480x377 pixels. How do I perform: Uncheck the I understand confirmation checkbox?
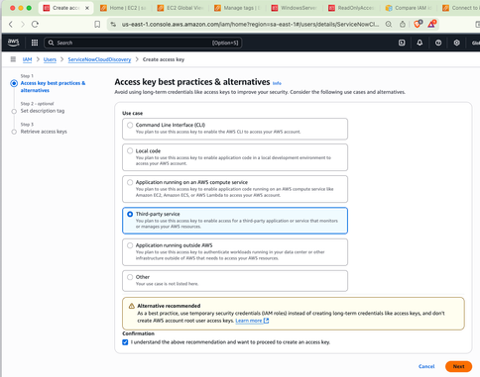pyautogui.click(x=125, y=342)
